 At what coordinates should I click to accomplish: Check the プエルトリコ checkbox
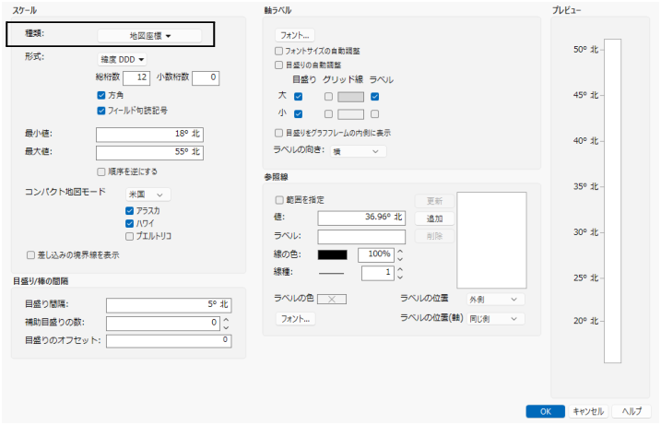coord(129,236)
